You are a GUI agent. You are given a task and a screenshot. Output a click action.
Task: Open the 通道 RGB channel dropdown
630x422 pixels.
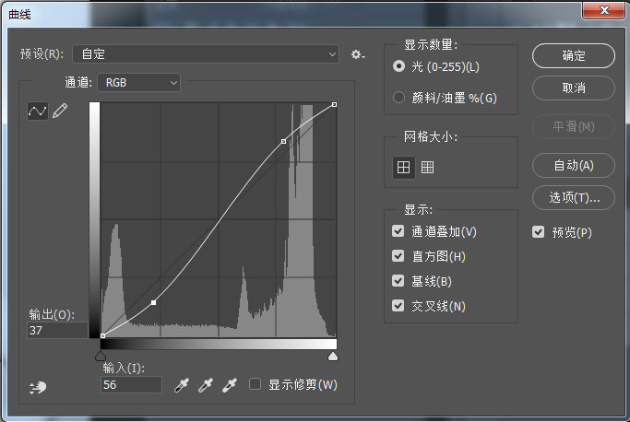(139, 83)
